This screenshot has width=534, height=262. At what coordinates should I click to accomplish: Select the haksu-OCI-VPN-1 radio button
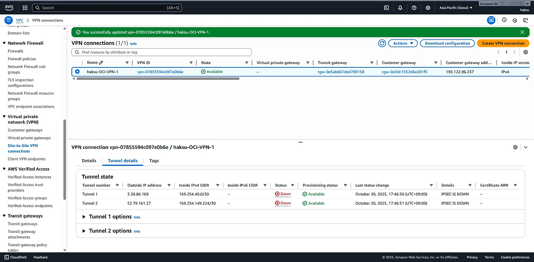coord(77,72)
